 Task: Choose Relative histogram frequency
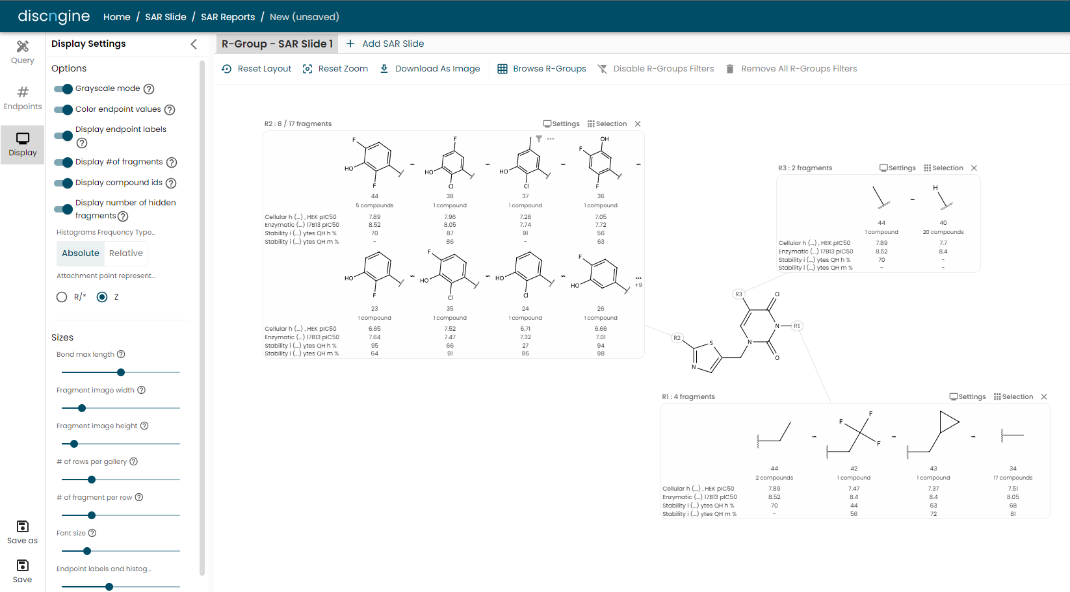[x=126, y=253]
